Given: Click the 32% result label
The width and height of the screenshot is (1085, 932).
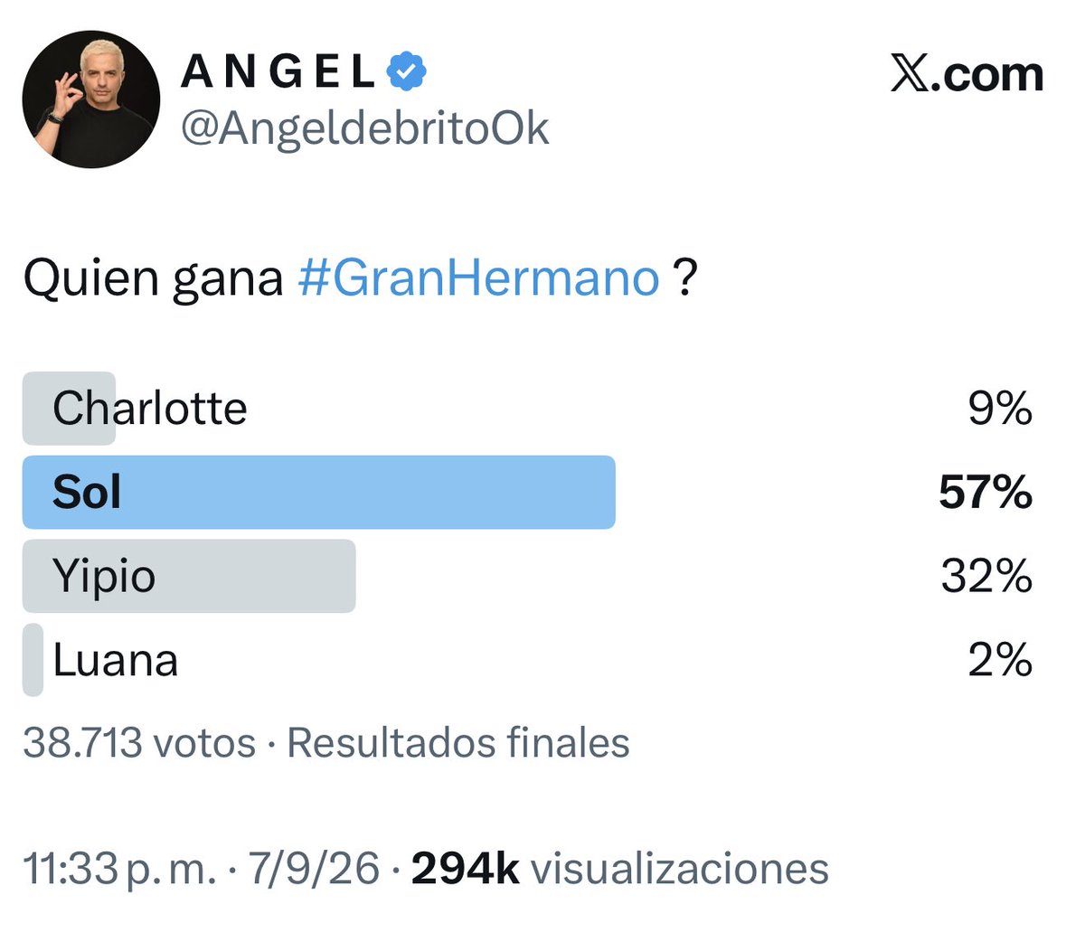Looking at the screenshot, I should [986, 577].
